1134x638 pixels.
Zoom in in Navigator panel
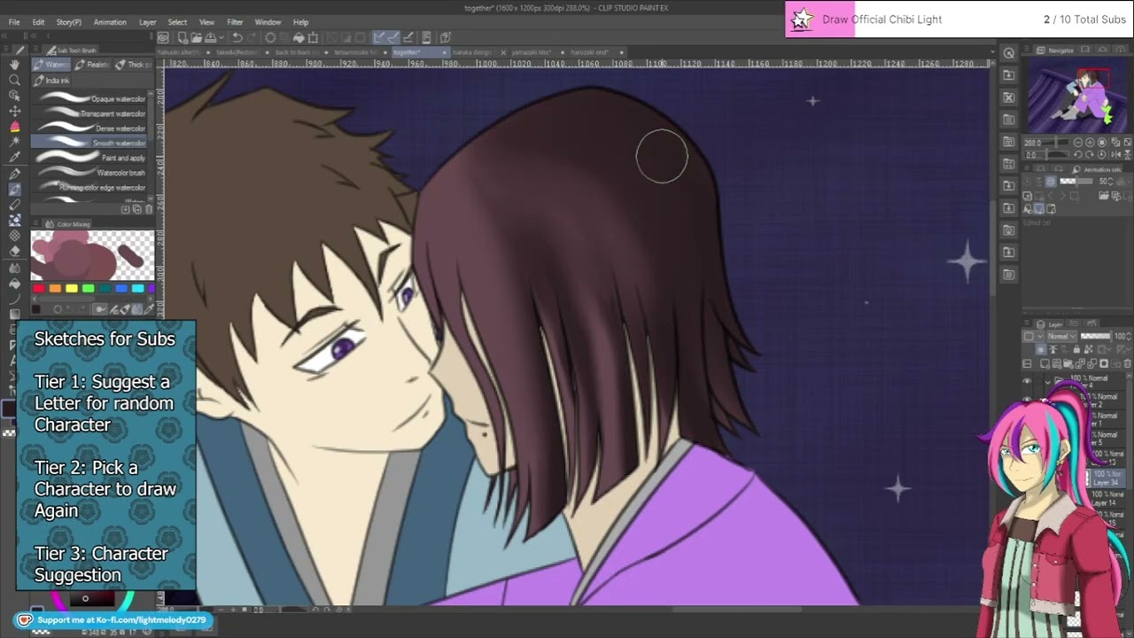[x=1090, y=142]
